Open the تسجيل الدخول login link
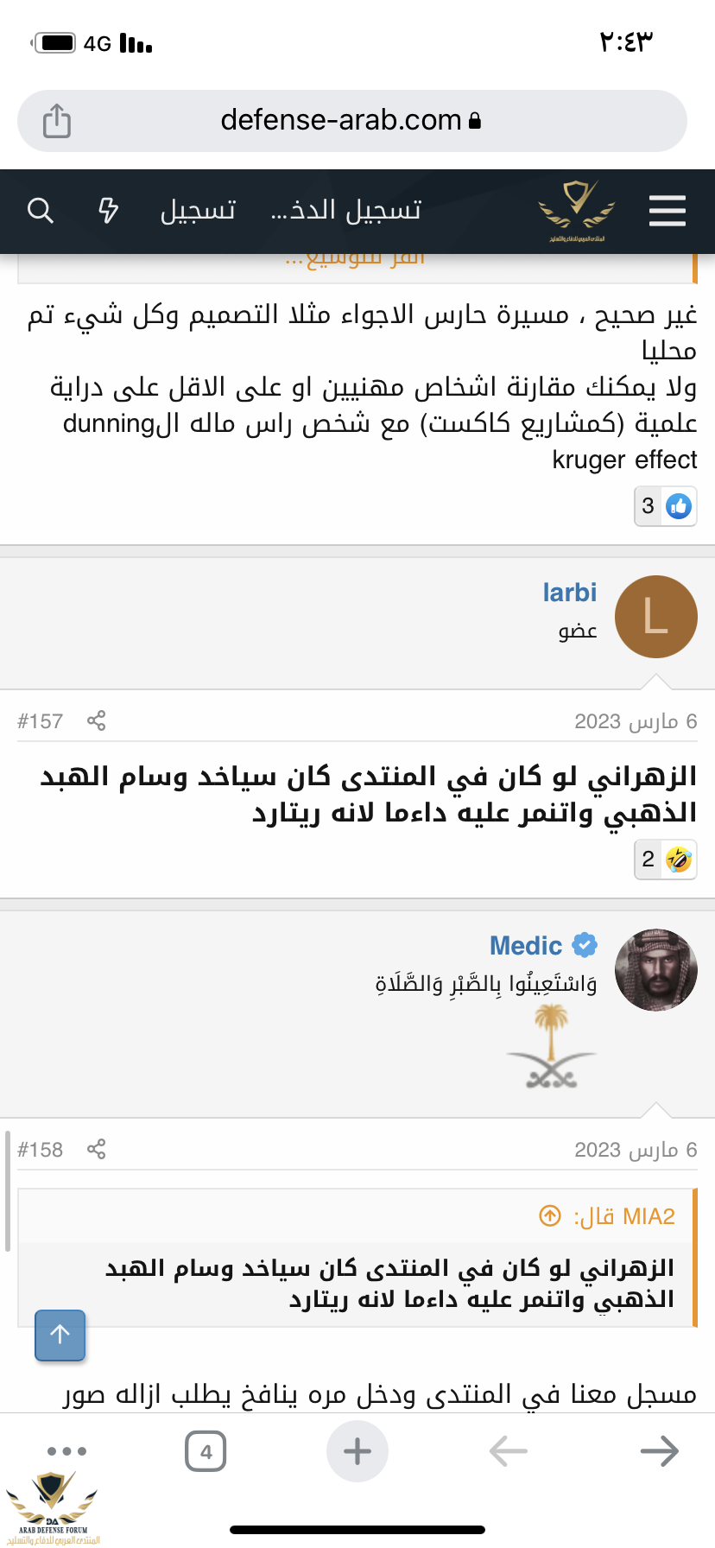 point(346,210)
